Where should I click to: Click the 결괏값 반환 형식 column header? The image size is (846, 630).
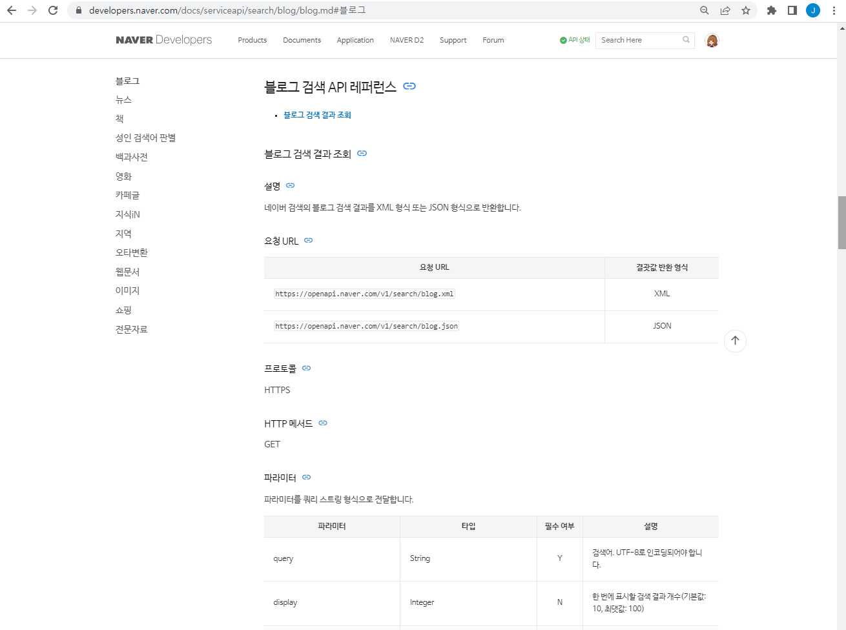point(662,267)
